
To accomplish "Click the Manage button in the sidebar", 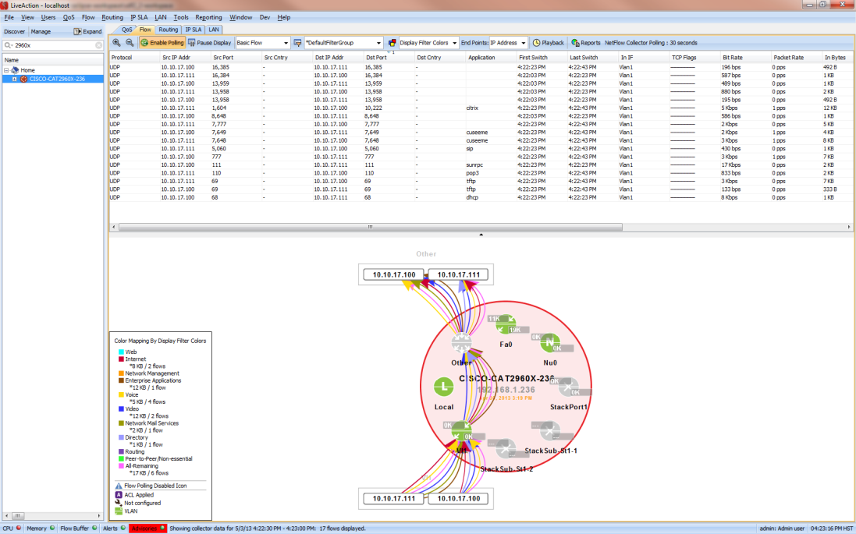I will pyautogui.click(x=41, y=32).
